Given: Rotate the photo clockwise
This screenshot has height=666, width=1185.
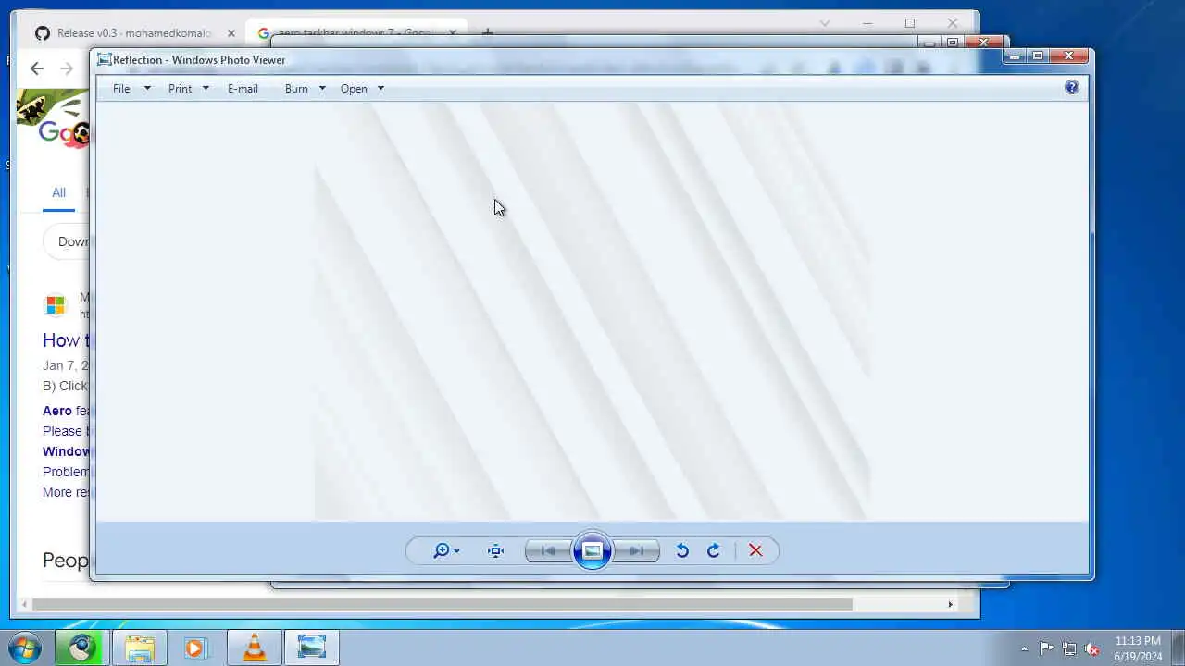Looking at the screenshot, I should click(713, 551).
